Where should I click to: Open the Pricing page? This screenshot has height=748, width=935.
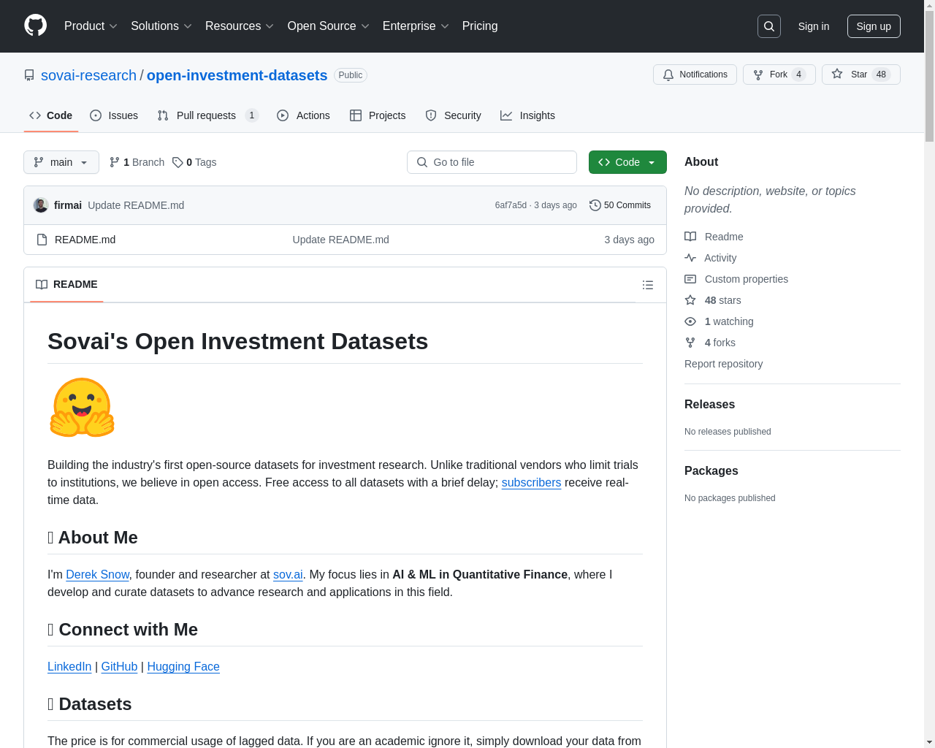point(480,26)
